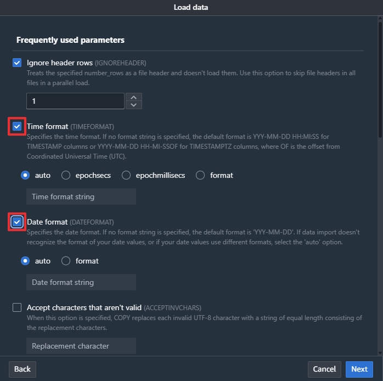The width and height of the screenshot is (383, 381).
Task: Select custom format radio for time
Action: click(x=200, y=175)
